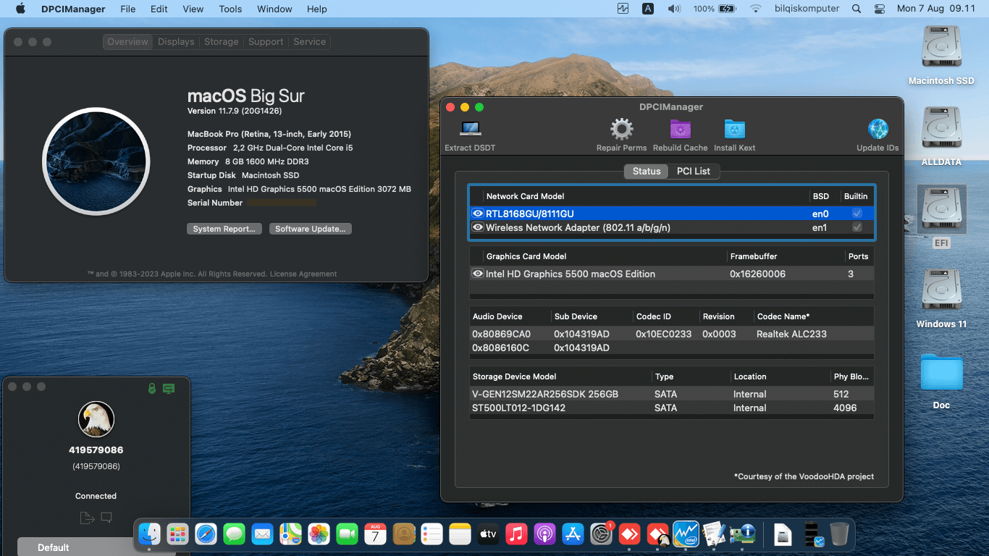Open the Tools menu
Image resolution: width=989 pixels, height=556 pixels.
tap(230, 9)
